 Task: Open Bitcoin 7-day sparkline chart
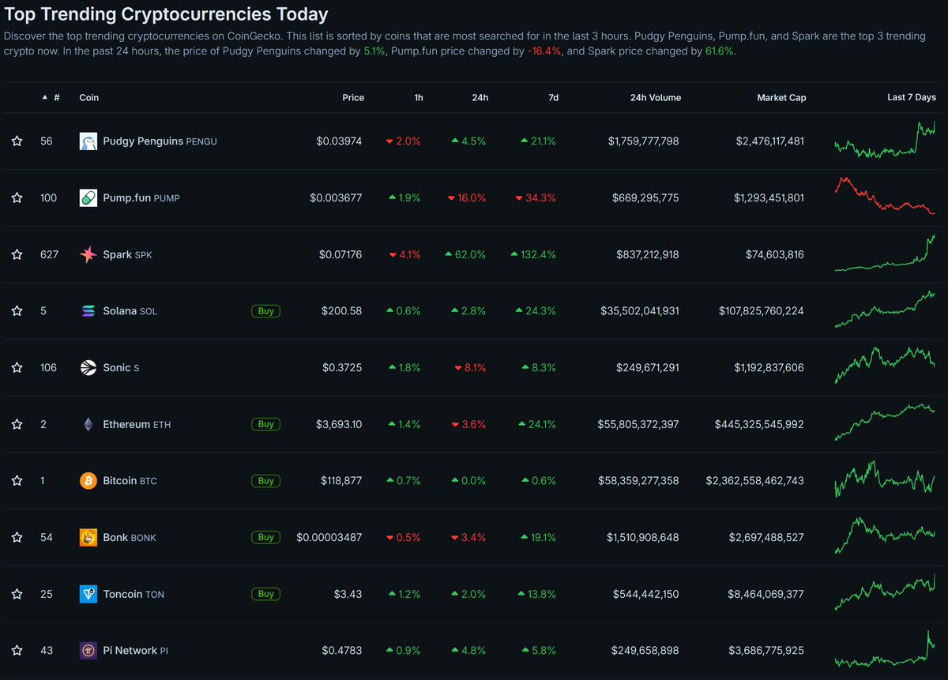pos(885,479)
